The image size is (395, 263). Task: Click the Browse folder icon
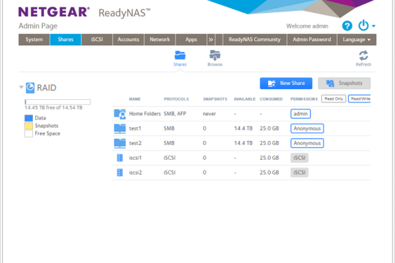pyautogui.click(x=215, y=55)
